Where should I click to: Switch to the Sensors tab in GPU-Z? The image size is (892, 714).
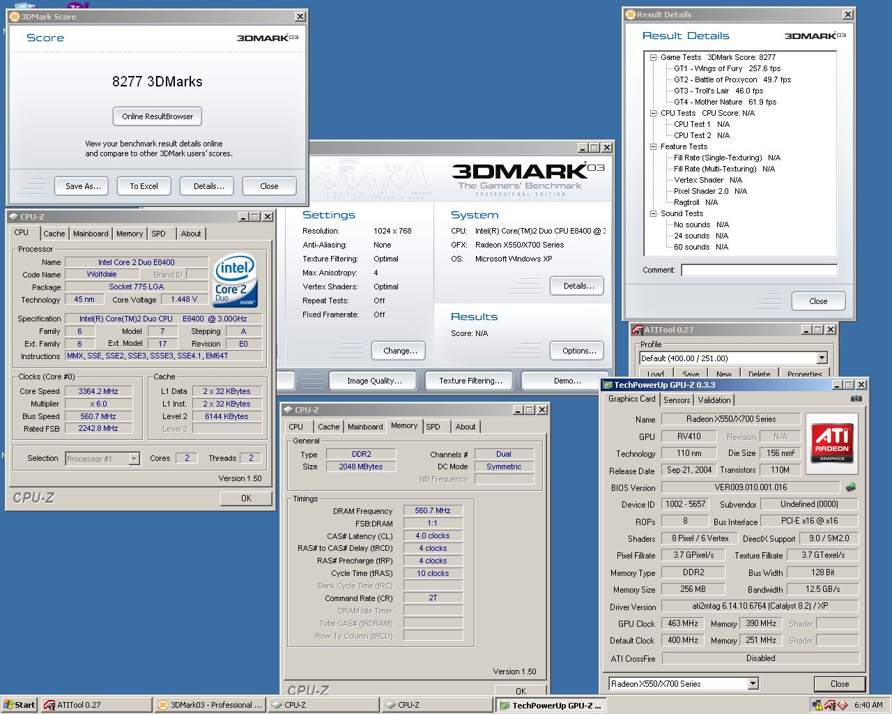pyautogui.click(x=677, y=400)
